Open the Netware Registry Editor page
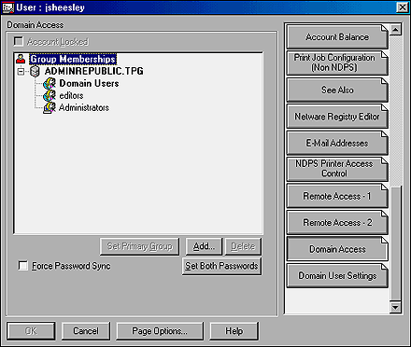411x347 pixels. (x=337, y=117)
